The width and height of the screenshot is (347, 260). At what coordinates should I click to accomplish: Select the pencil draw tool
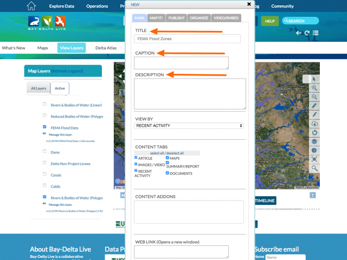tap(314, 114)
